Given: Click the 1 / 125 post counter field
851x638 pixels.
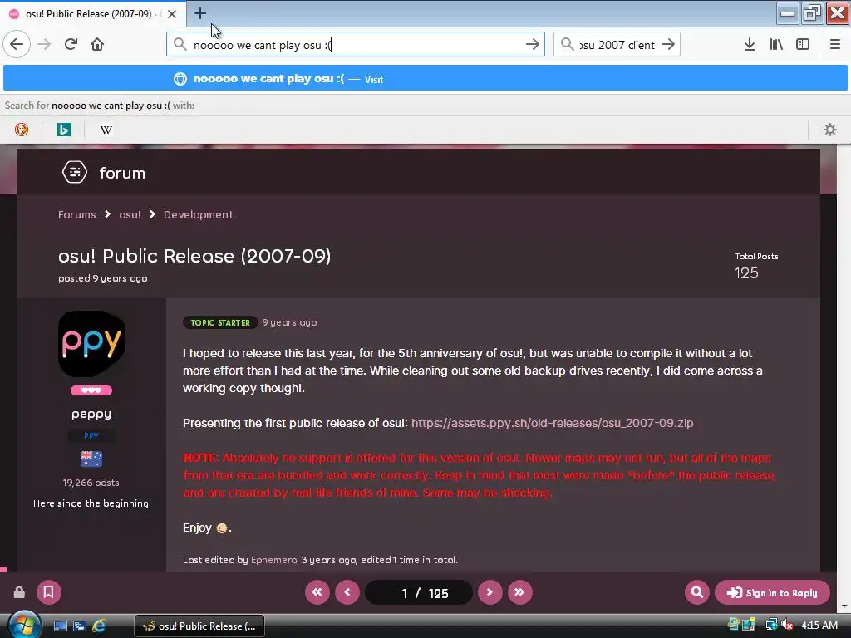Looking at the screenshot, I should tap(419, 592).
